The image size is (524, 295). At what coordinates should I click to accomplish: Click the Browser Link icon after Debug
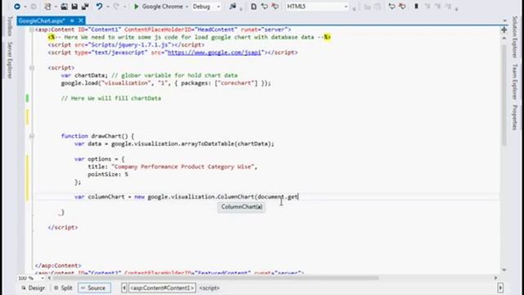tap(233, 7)
